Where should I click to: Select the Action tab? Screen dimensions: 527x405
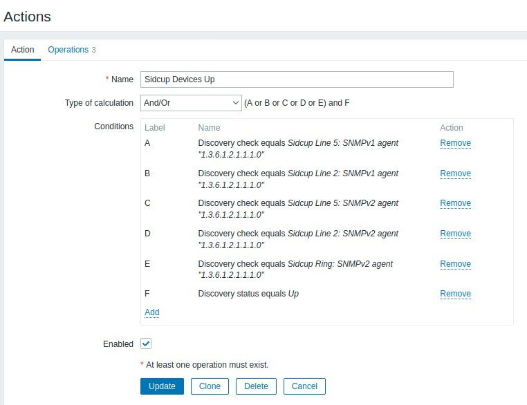23,50
